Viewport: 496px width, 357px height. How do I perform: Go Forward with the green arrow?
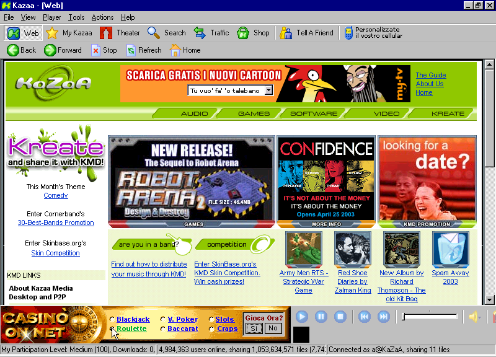pos(50,50)
